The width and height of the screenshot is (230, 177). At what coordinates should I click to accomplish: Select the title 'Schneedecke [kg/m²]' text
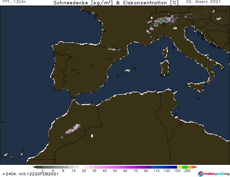pos(83,3)
